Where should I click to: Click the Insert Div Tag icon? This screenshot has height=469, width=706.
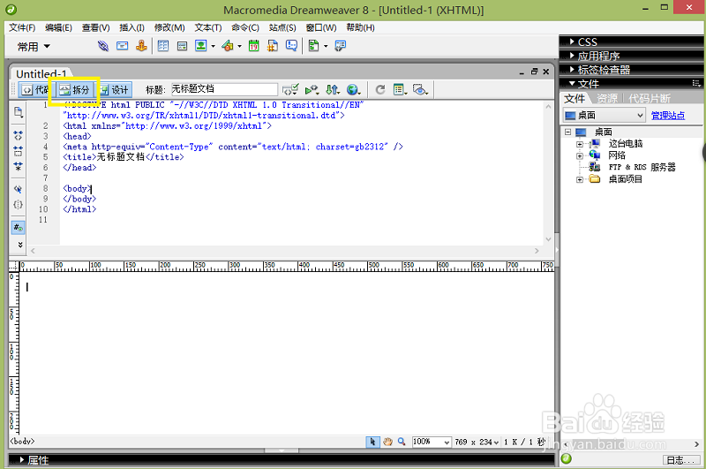click(x=182, y=46)
